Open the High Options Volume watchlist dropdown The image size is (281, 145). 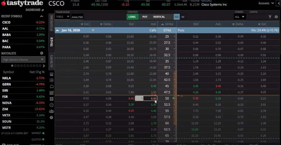pos(23,59)
